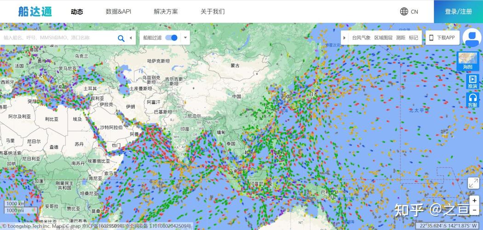Collapse the map tools bar arrow
This screenshot has height=230, width=483.
(344, 38)
